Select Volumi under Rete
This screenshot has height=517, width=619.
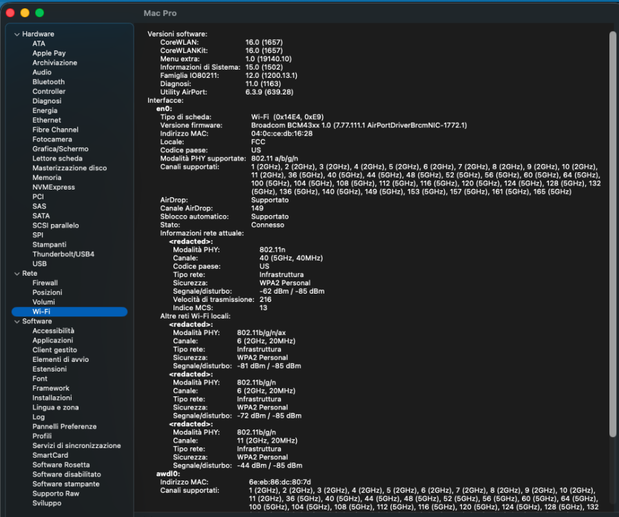pyautogui.click(x=43, y=302)
